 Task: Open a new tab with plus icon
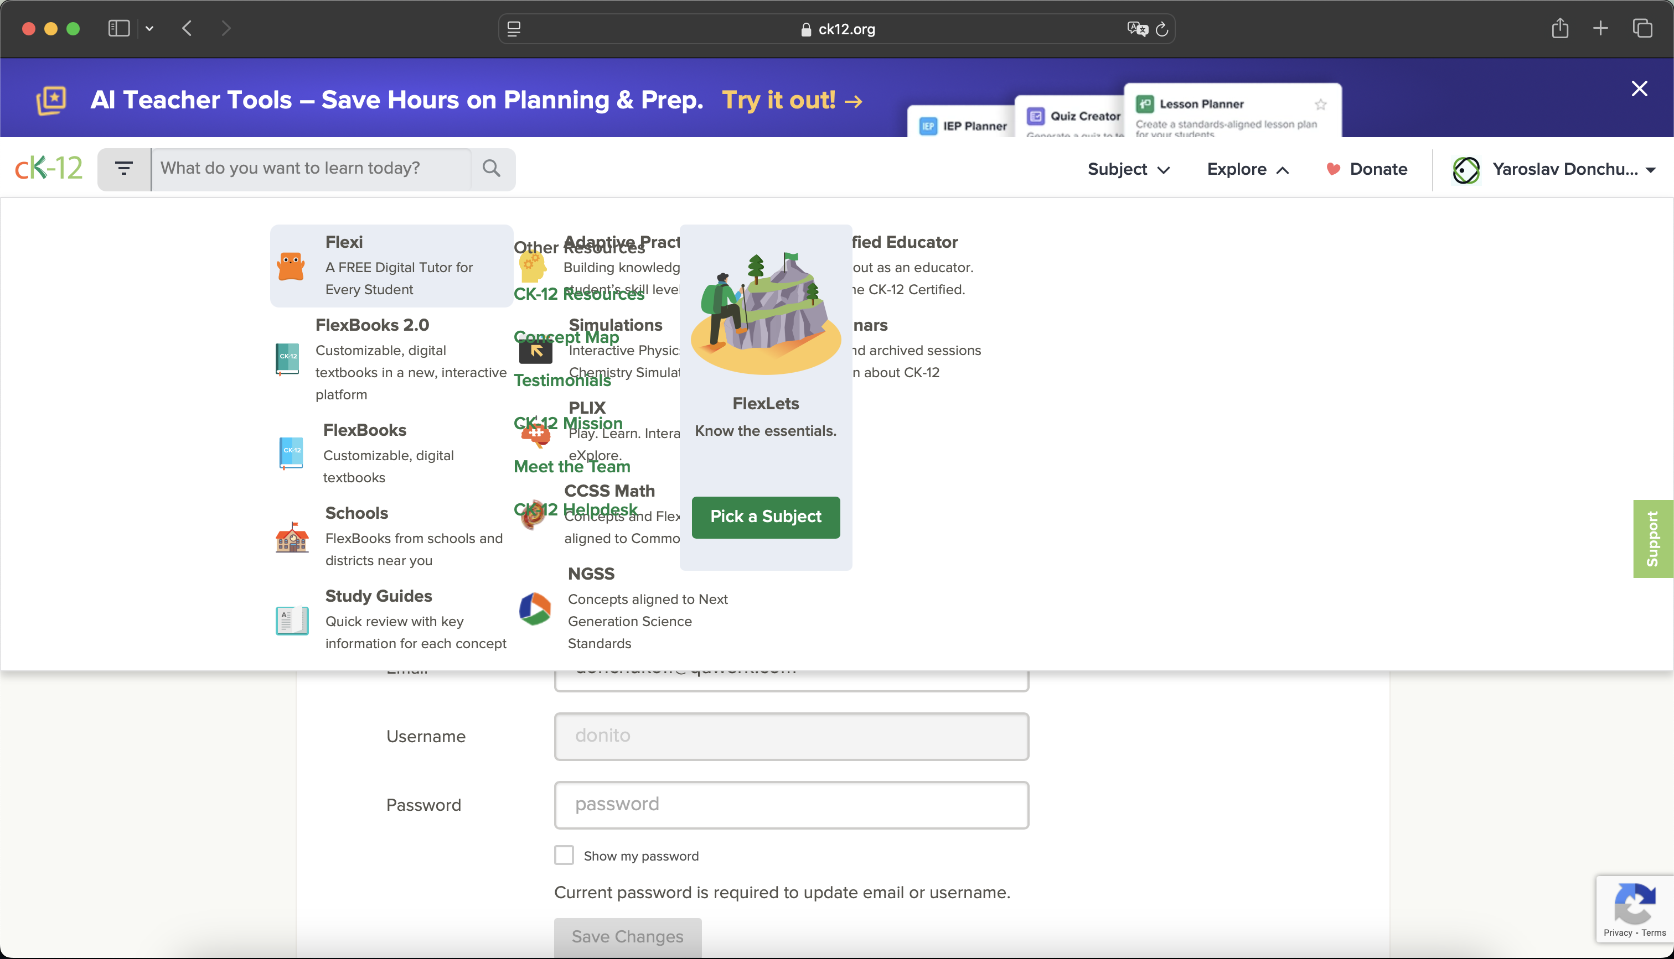click(x=1600, y=28)
